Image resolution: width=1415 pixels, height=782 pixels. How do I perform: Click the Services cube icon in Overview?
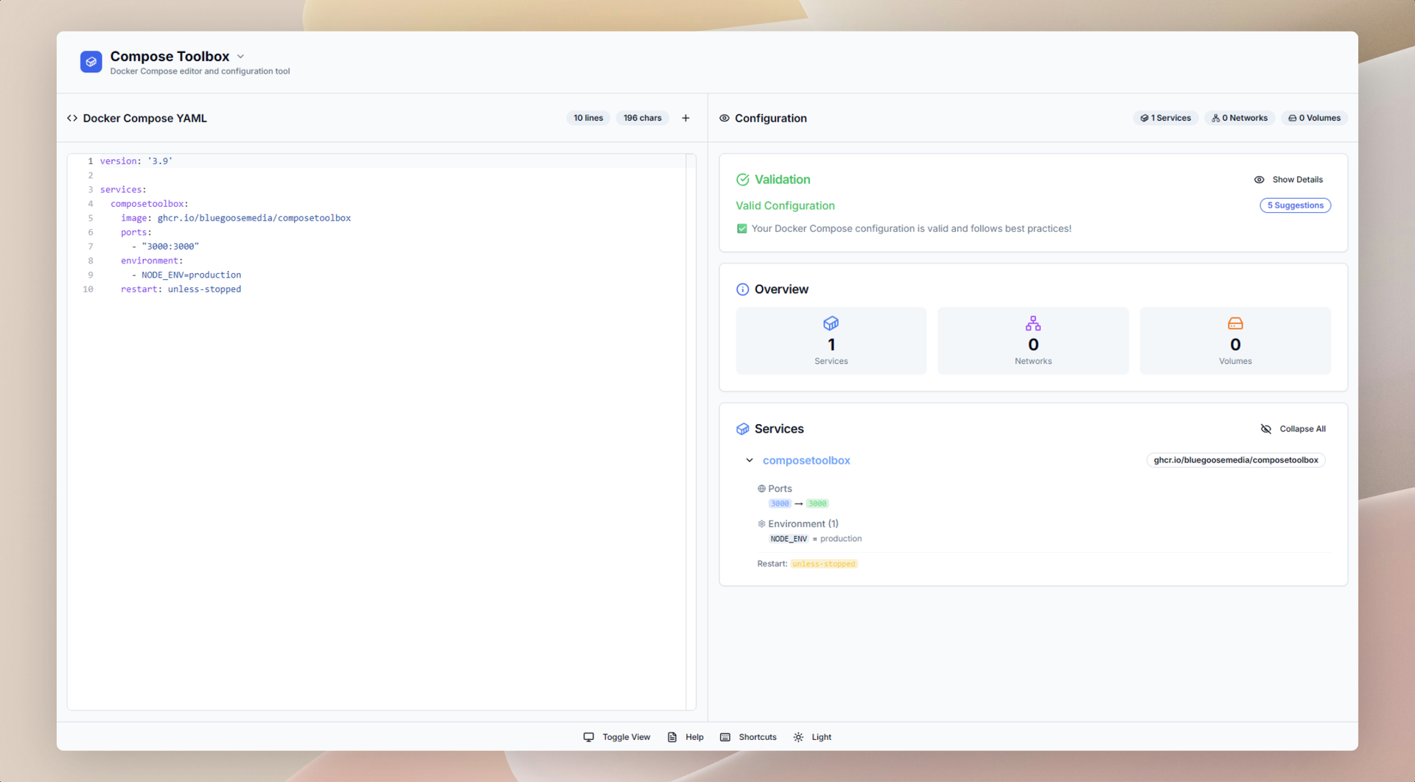point(831,323)
